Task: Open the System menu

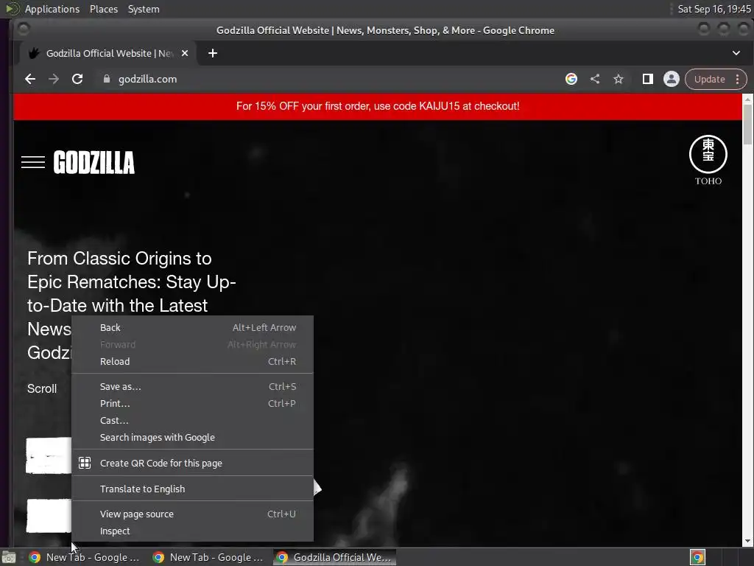Action: tap(144, 9)
